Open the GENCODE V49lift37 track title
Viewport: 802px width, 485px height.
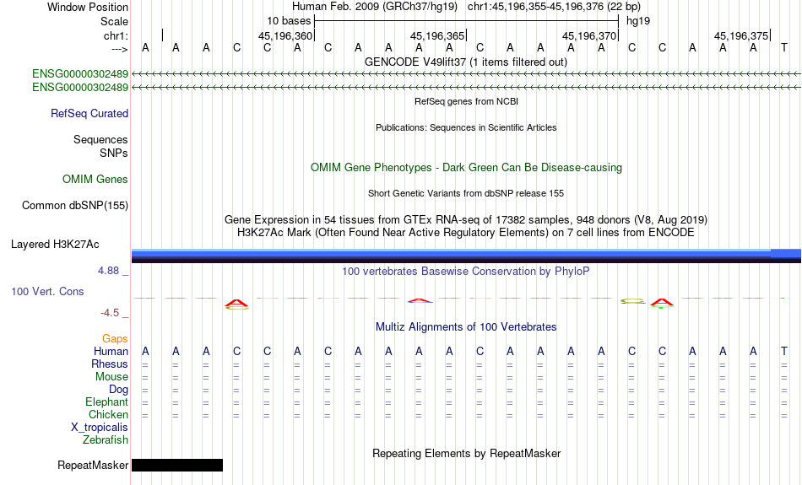click(466, 62)
